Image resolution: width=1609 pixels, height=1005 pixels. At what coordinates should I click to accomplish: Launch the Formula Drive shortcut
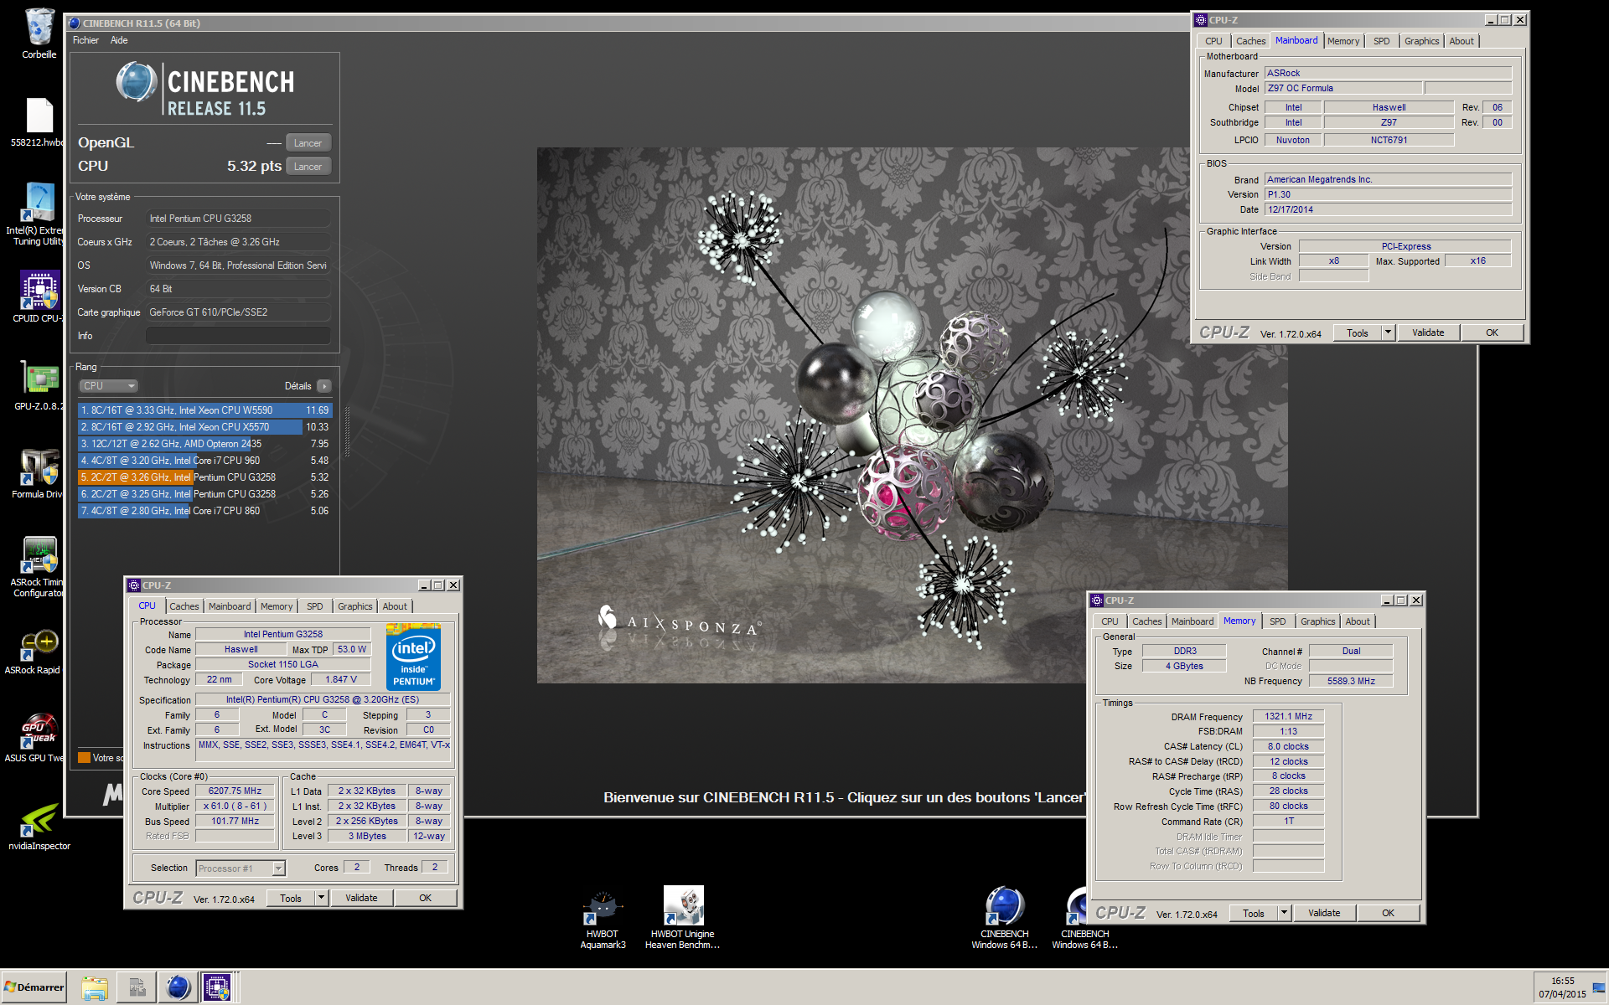click(39, 473)
